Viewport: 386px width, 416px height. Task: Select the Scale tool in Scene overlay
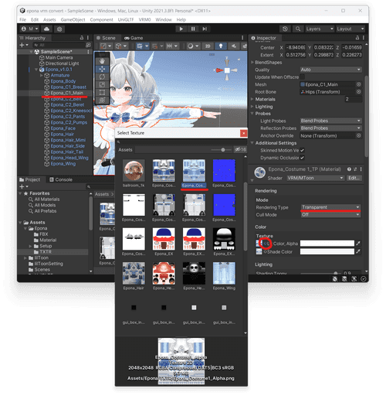coord(102,84)
